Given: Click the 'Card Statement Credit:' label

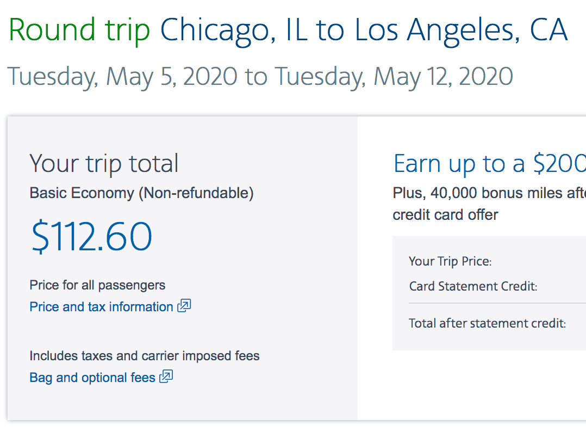Looking at the screenshot, I should pyautogui.click(x=473, y=286).
